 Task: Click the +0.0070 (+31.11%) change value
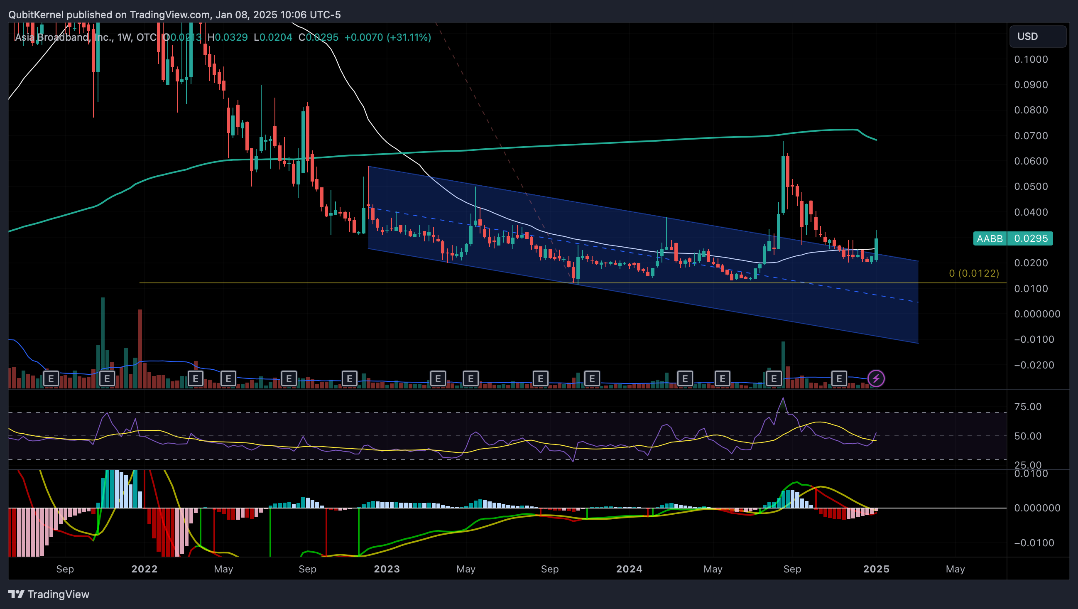pos(387,37)
